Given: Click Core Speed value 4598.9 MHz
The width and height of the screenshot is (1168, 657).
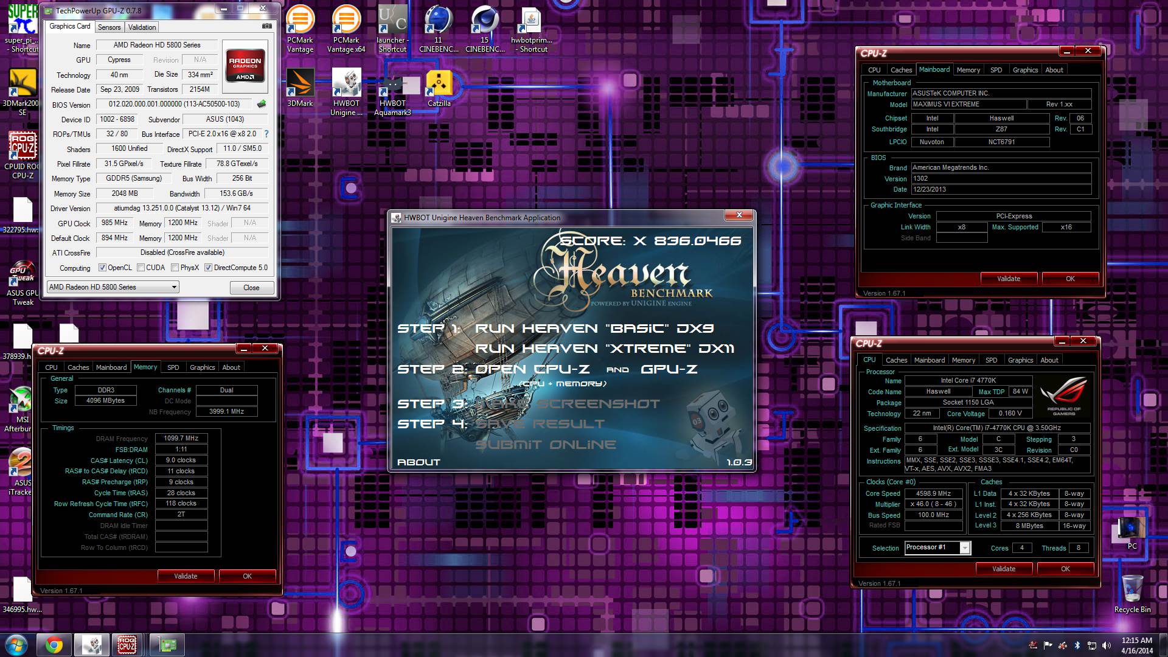Looking at the screenshot, I should 934,493.
